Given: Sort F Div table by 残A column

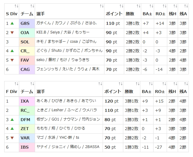Looking at the screenshot, I should [186, 84].
